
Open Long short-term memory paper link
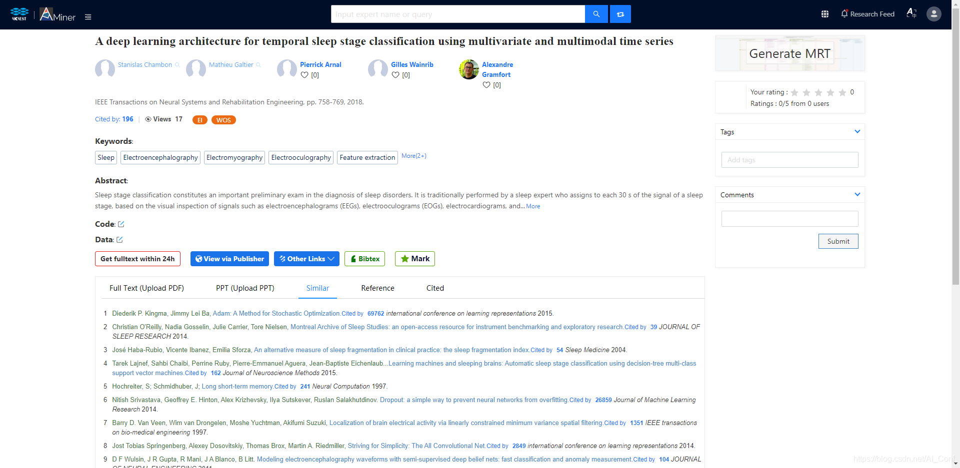[237, 387]
